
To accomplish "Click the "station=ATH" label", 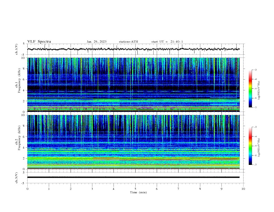I will point(128,42).
